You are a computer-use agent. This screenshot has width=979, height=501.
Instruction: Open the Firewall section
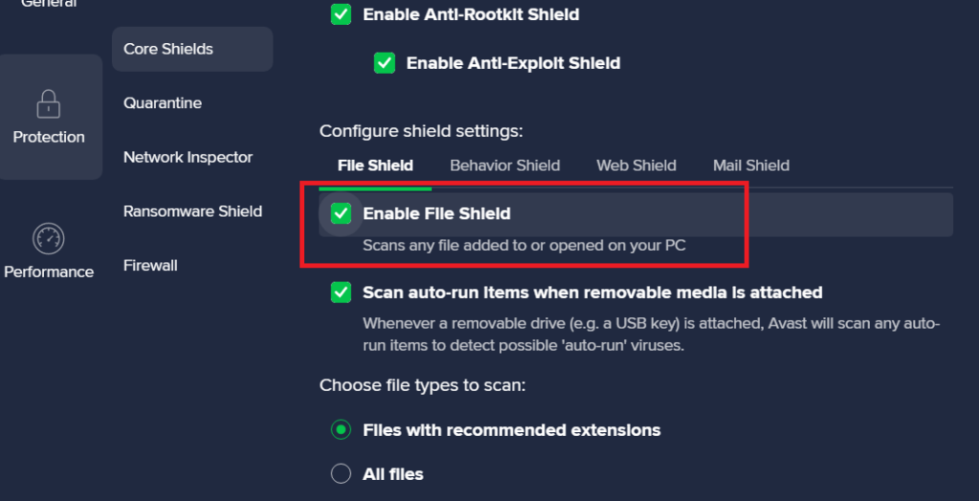(x=150, y=265)
